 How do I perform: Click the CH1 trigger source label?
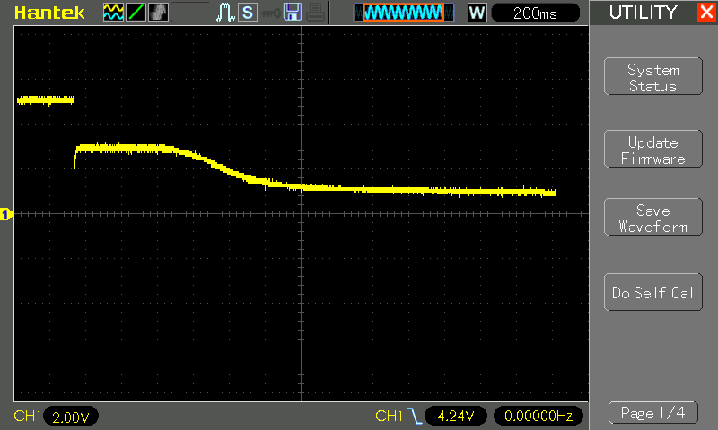click(389, 416)
